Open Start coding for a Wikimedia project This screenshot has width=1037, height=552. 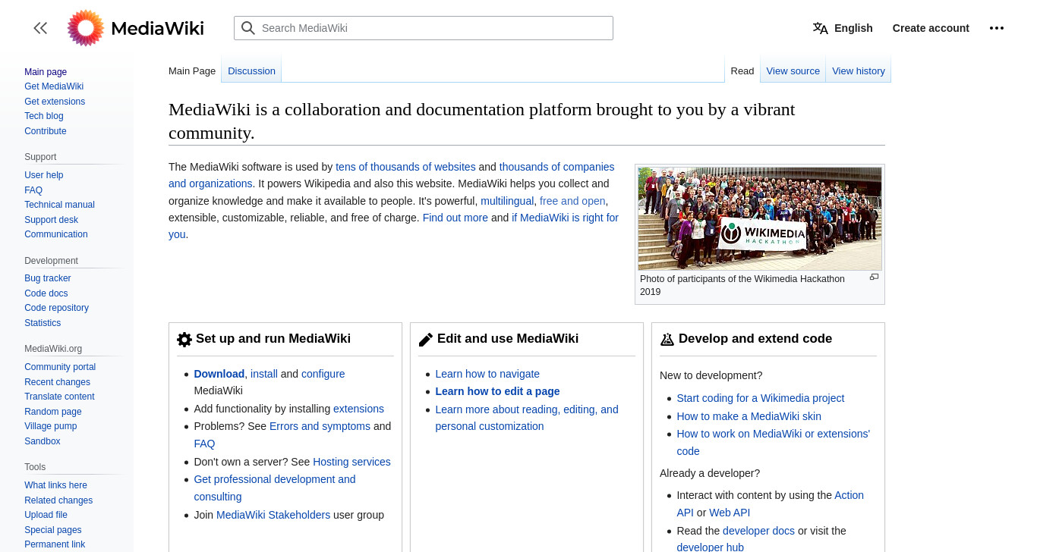coord(761,398)
